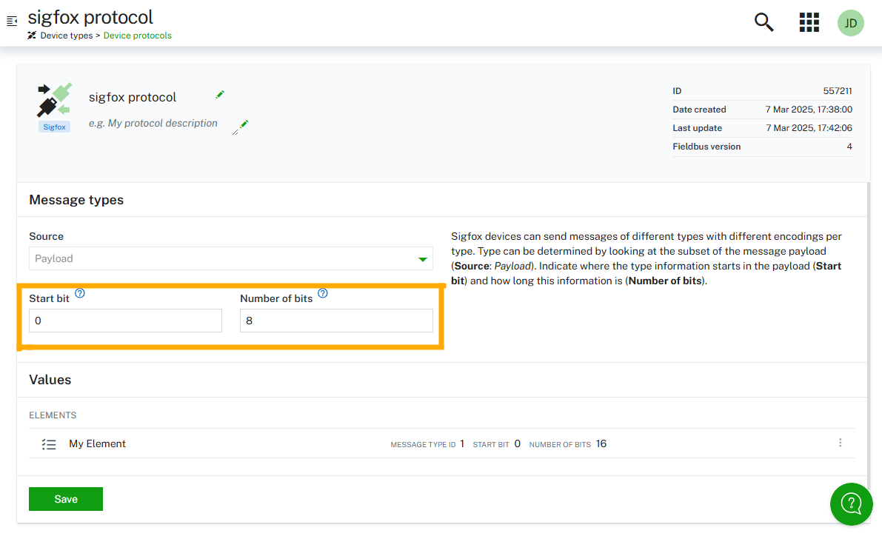Show help tooltip for Number of bits
Screen dimensions: 882x539
pyautogui.click(x=322, y=293)
